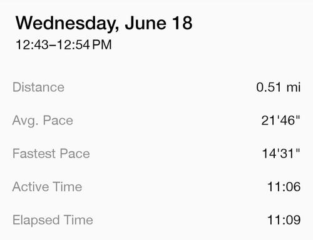Select the 12:43 start time
Screen dimensions: 313x240
[x=32, y=45]
